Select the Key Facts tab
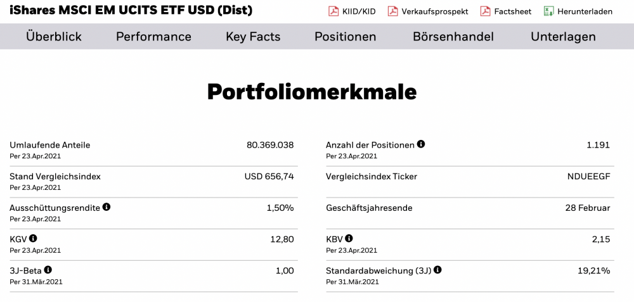Screen dimensions: 634x302 click(253, 37)
